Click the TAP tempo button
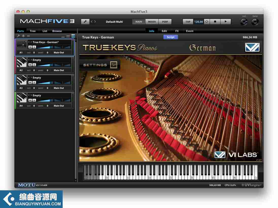The width and height of the screenshot is (278, 208). pos(188,22)
